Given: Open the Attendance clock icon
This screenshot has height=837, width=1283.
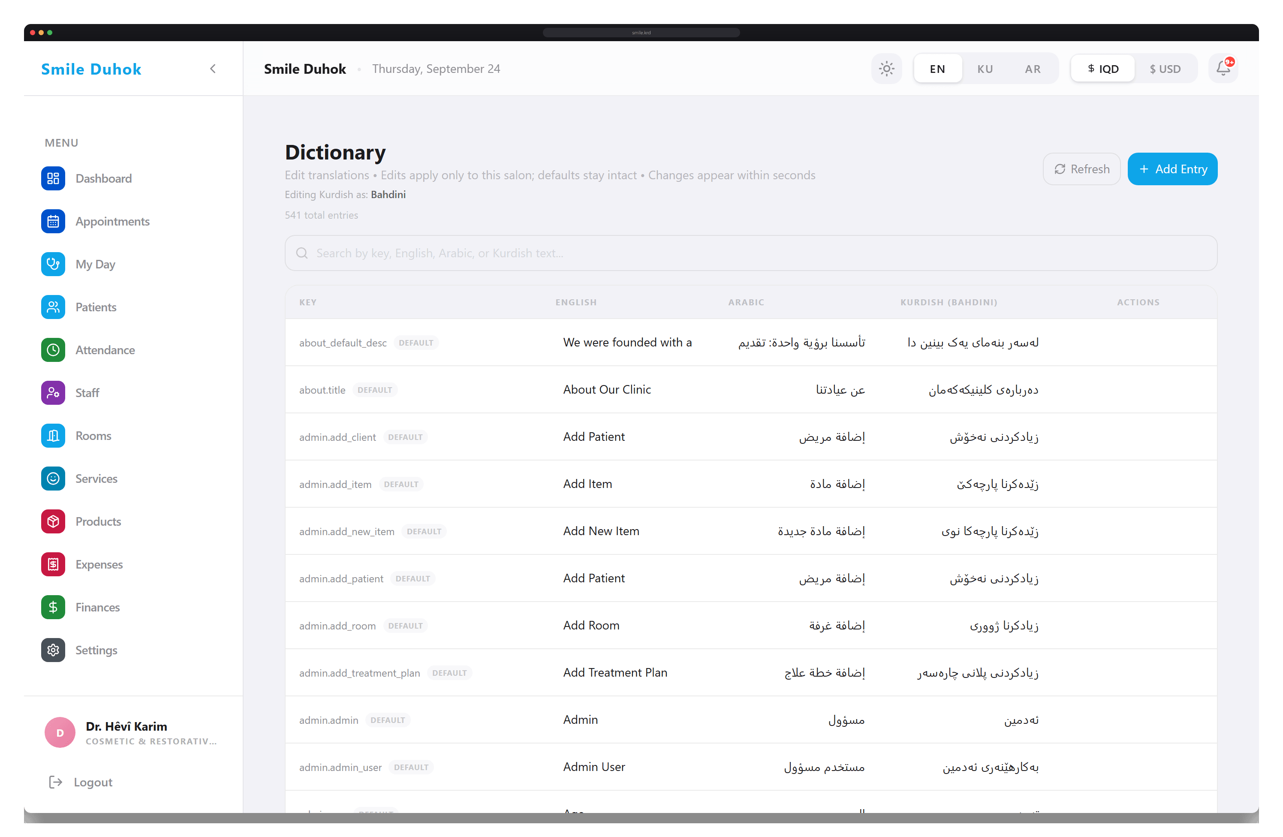Looking at the screenshot, I should (53, 350).
